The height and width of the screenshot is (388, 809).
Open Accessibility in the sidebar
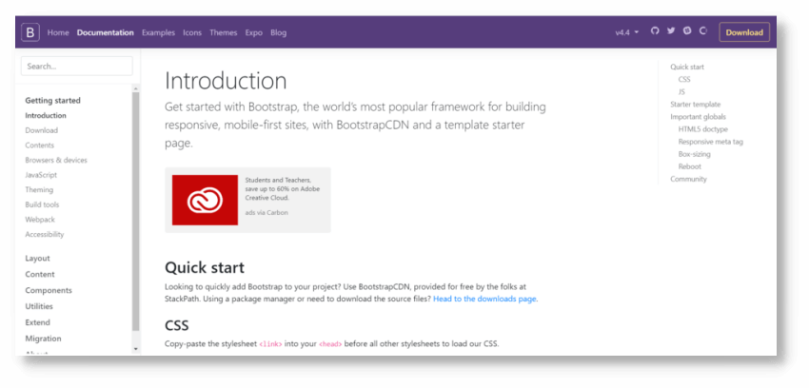[45, 235]
